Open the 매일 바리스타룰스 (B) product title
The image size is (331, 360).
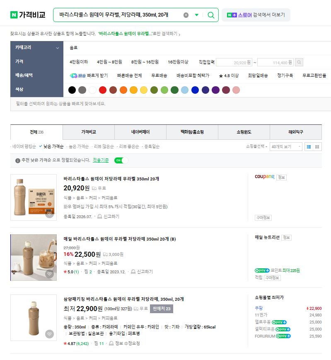coord(120,239)
